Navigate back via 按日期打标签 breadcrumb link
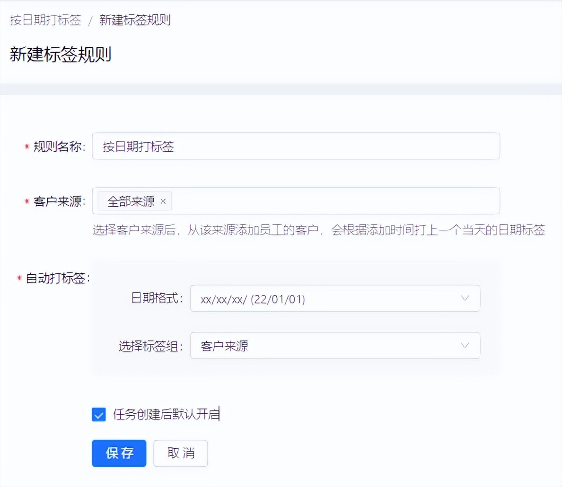This screenshot has width=562, height=487. [x=45, y=20]
